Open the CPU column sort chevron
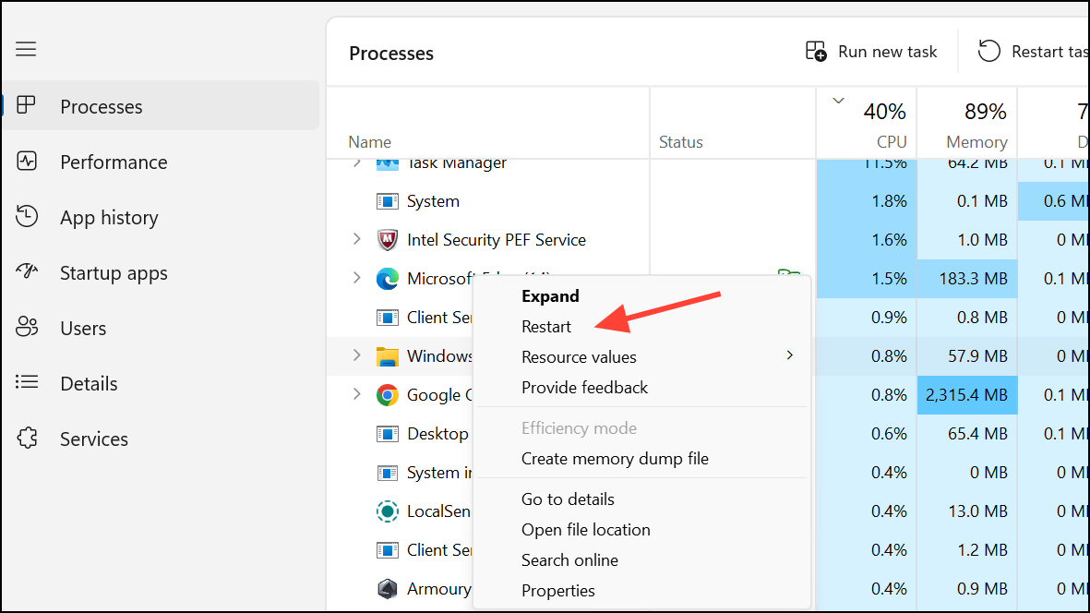The image size is (1090, 613). tap(838, 99)
